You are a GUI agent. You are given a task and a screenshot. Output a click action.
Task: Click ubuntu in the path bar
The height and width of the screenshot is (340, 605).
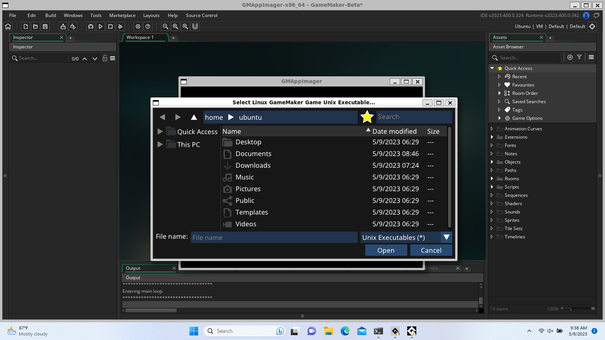250,117
